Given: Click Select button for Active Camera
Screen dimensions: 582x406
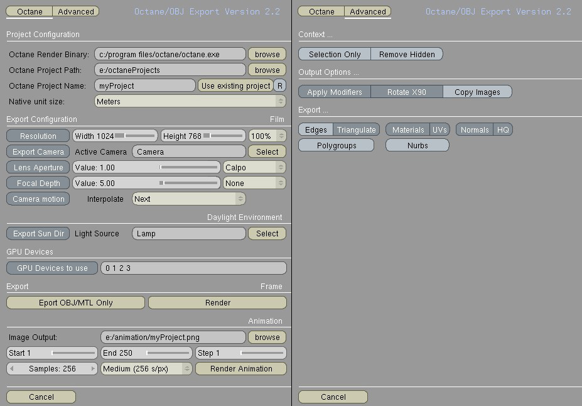Looking at the screenshot, I should (x=267, y=151).
